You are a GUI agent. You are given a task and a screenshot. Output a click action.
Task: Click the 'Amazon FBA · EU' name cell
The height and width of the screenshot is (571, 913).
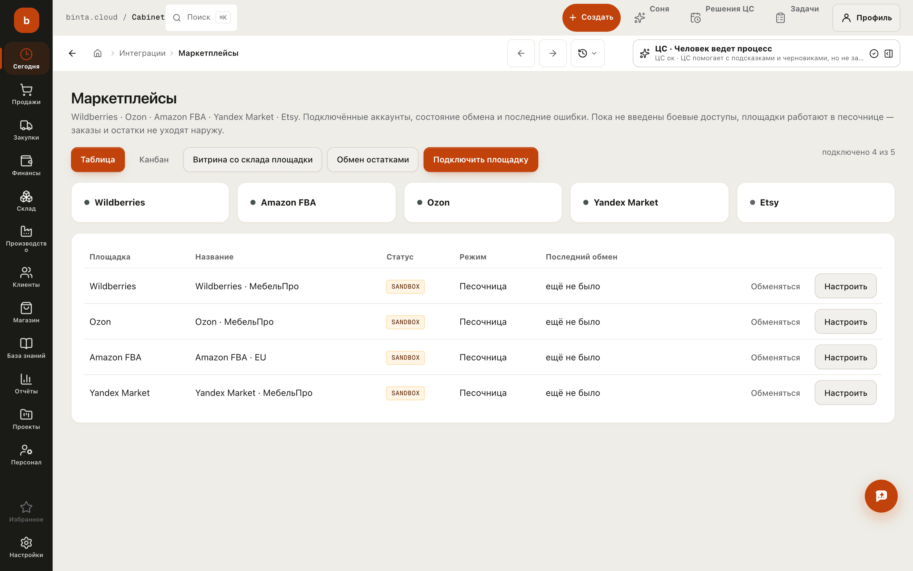230,357
